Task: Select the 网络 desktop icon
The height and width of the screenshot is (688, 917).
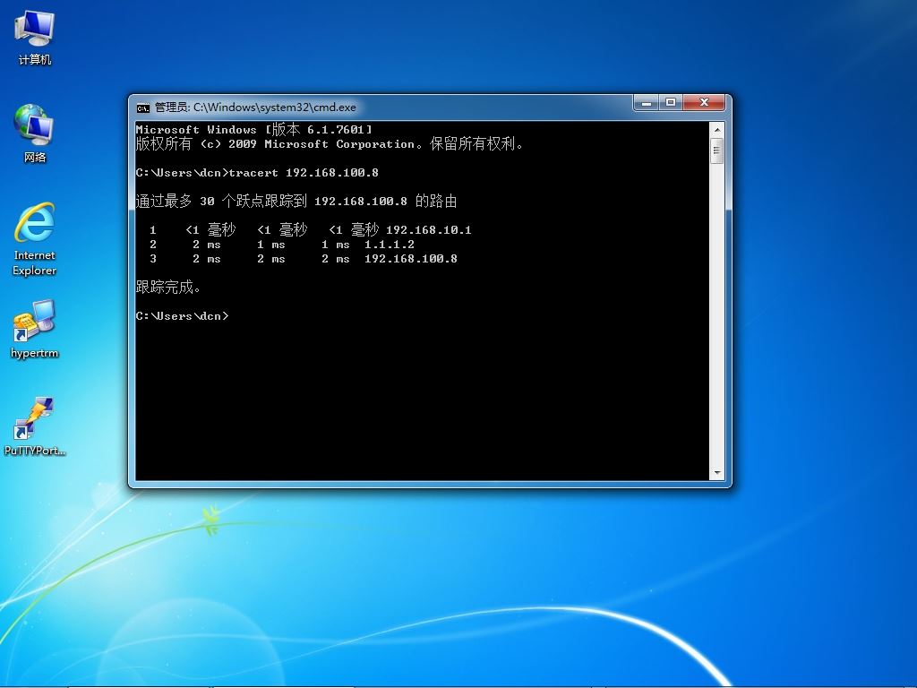Action: (35, 134)
